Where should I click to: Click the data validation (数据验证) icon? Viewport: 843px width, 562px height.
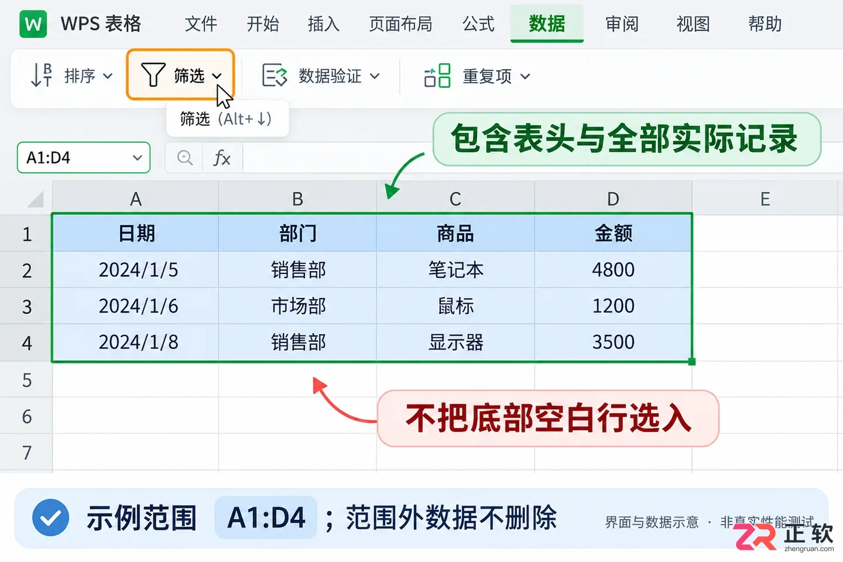coord(275,76)
